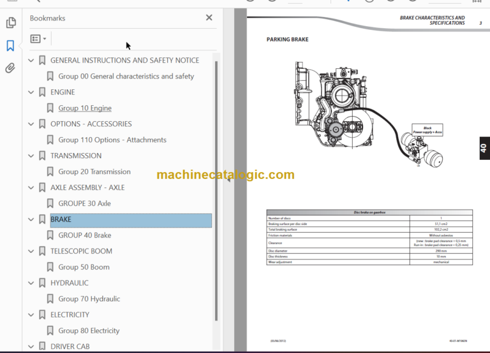Click bookmark icon beside GROUPE 30 Axle
Image resolution: width=490 pixels, height=353 pixels.
coord(50,203)
